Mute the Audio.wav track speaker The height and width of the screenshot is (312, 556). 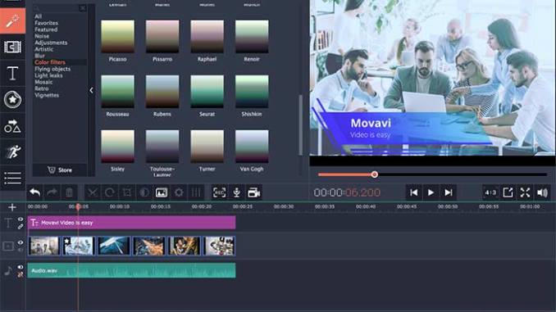coord(21,267)
